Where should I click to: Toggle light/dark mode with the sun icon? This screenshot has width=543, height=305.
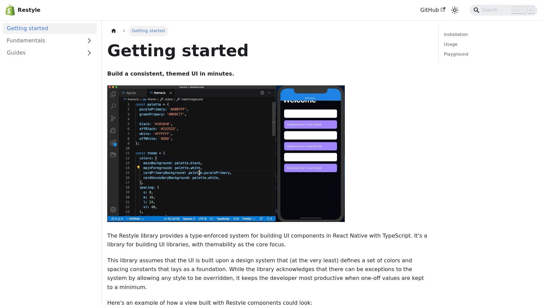(x=455, y=10)
